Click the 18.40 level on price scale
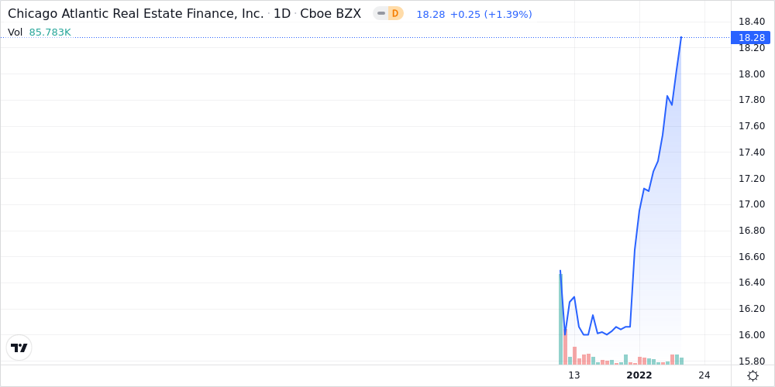Screen dimensions: 775x387 (x=751, y=22)
